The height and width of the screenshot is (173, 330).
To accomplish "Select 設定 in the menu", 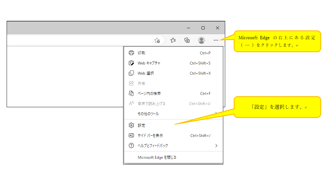I will coord(174,125).
